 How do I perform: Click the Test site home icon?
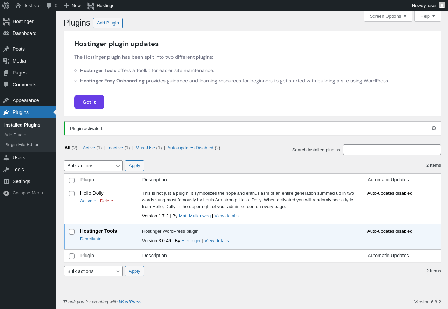18,6
